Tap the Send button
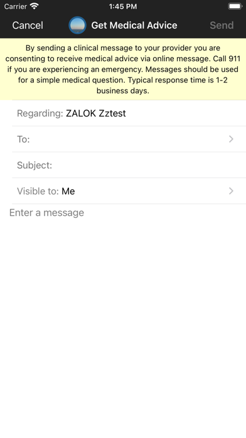The height and width of the screenshot is (438, 246). (222, 25)
